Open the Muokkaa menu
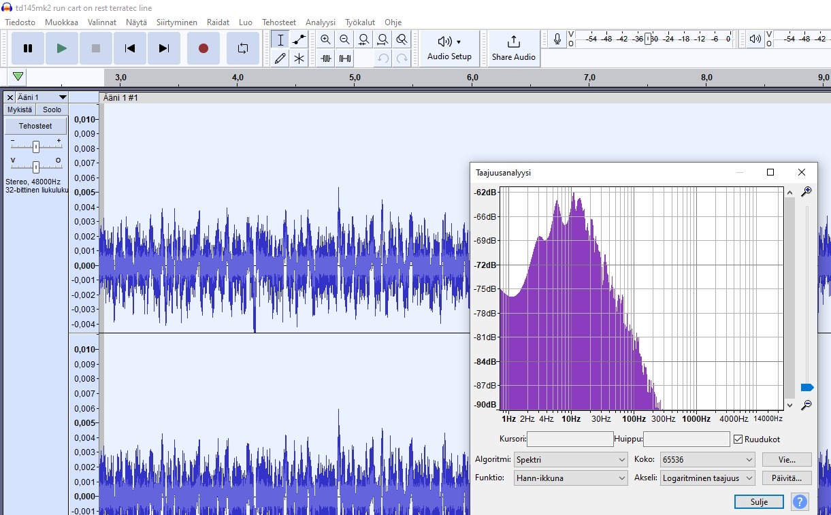The height and width of the screenshot is (515, 831). pos(61,22)
